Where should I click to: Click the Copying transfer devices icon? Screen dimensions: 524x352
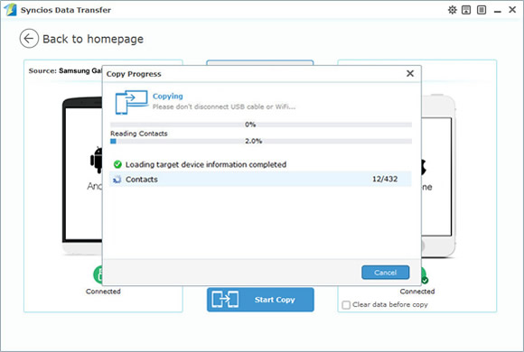pos(131,102)
